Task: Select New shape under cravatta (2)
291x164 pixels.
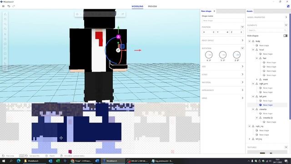Action: pyautogui.click(x=271, y=122)
